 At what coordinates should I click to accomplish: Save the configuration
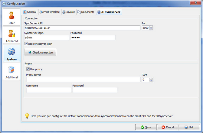146,127
